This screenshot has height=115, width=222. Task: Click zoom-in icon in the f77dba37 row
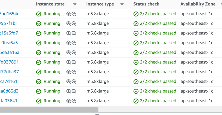pos(69,72)
